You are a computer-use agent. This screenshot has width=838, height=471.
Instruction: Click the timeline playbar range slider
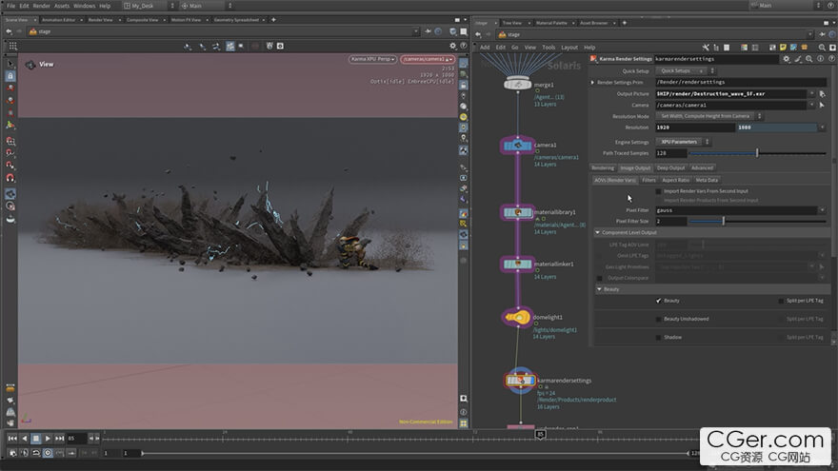(x=415, y=453)
